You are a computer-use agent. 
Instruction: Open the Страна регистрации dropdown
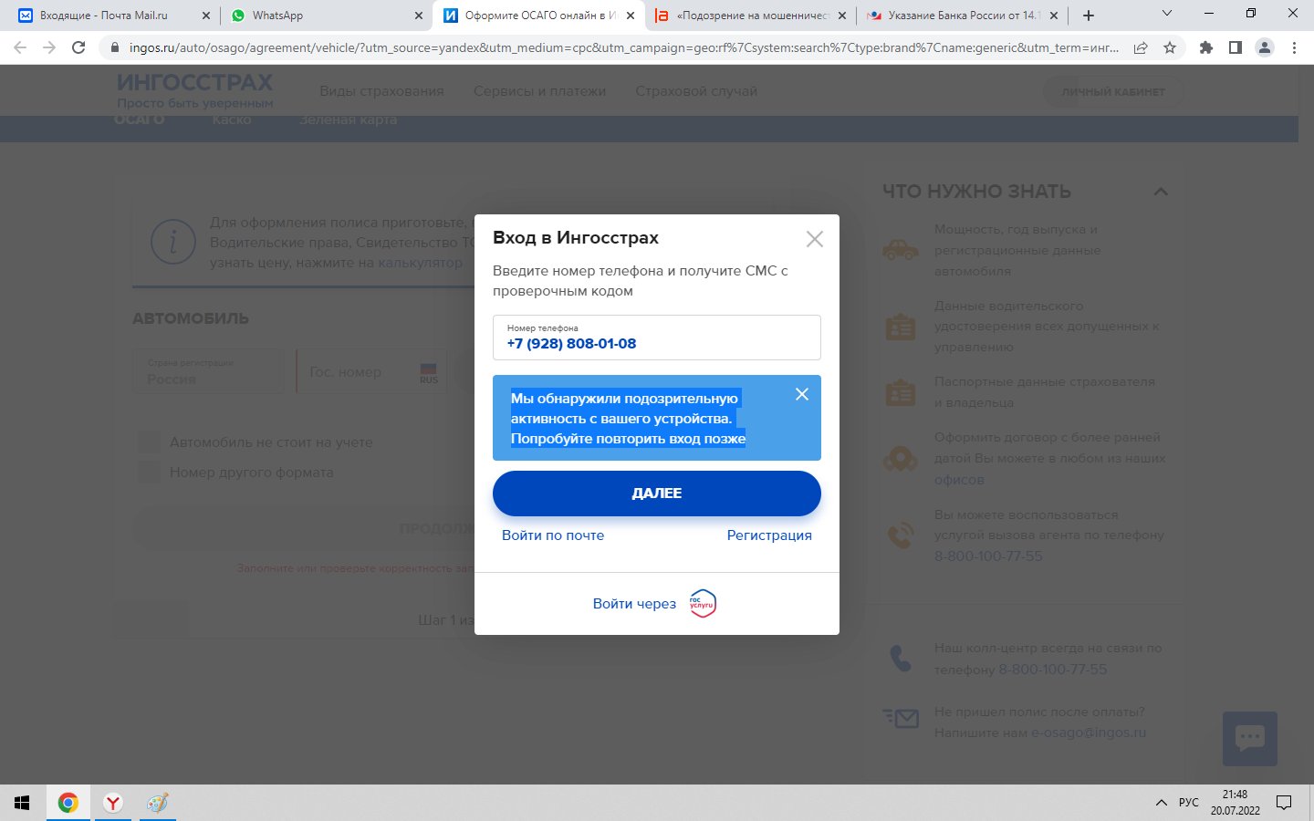208,371
